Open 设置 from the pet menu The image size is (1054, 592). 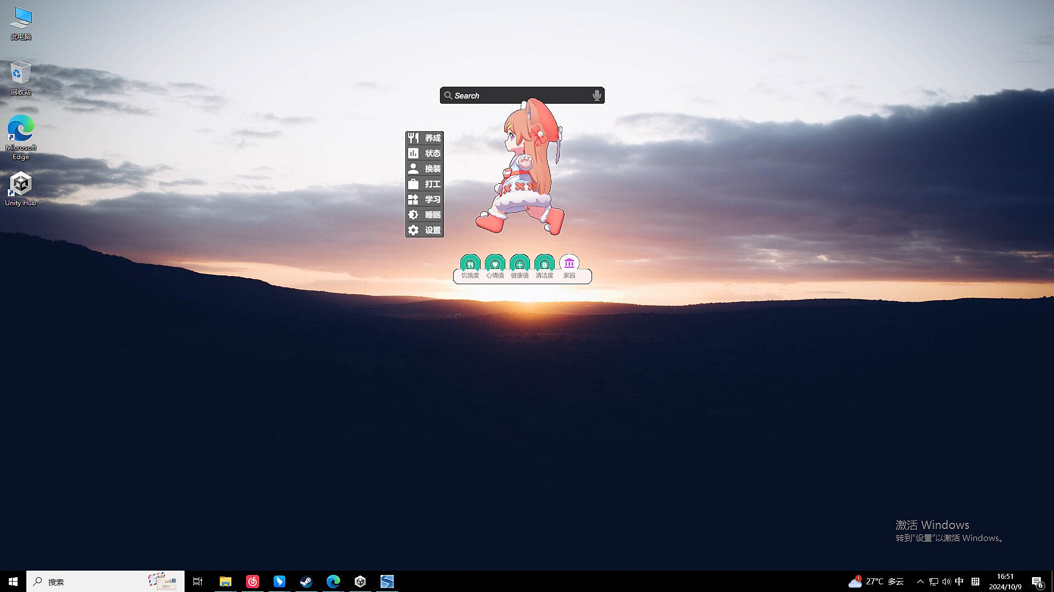pyautogui.click(x=425, y=230)
